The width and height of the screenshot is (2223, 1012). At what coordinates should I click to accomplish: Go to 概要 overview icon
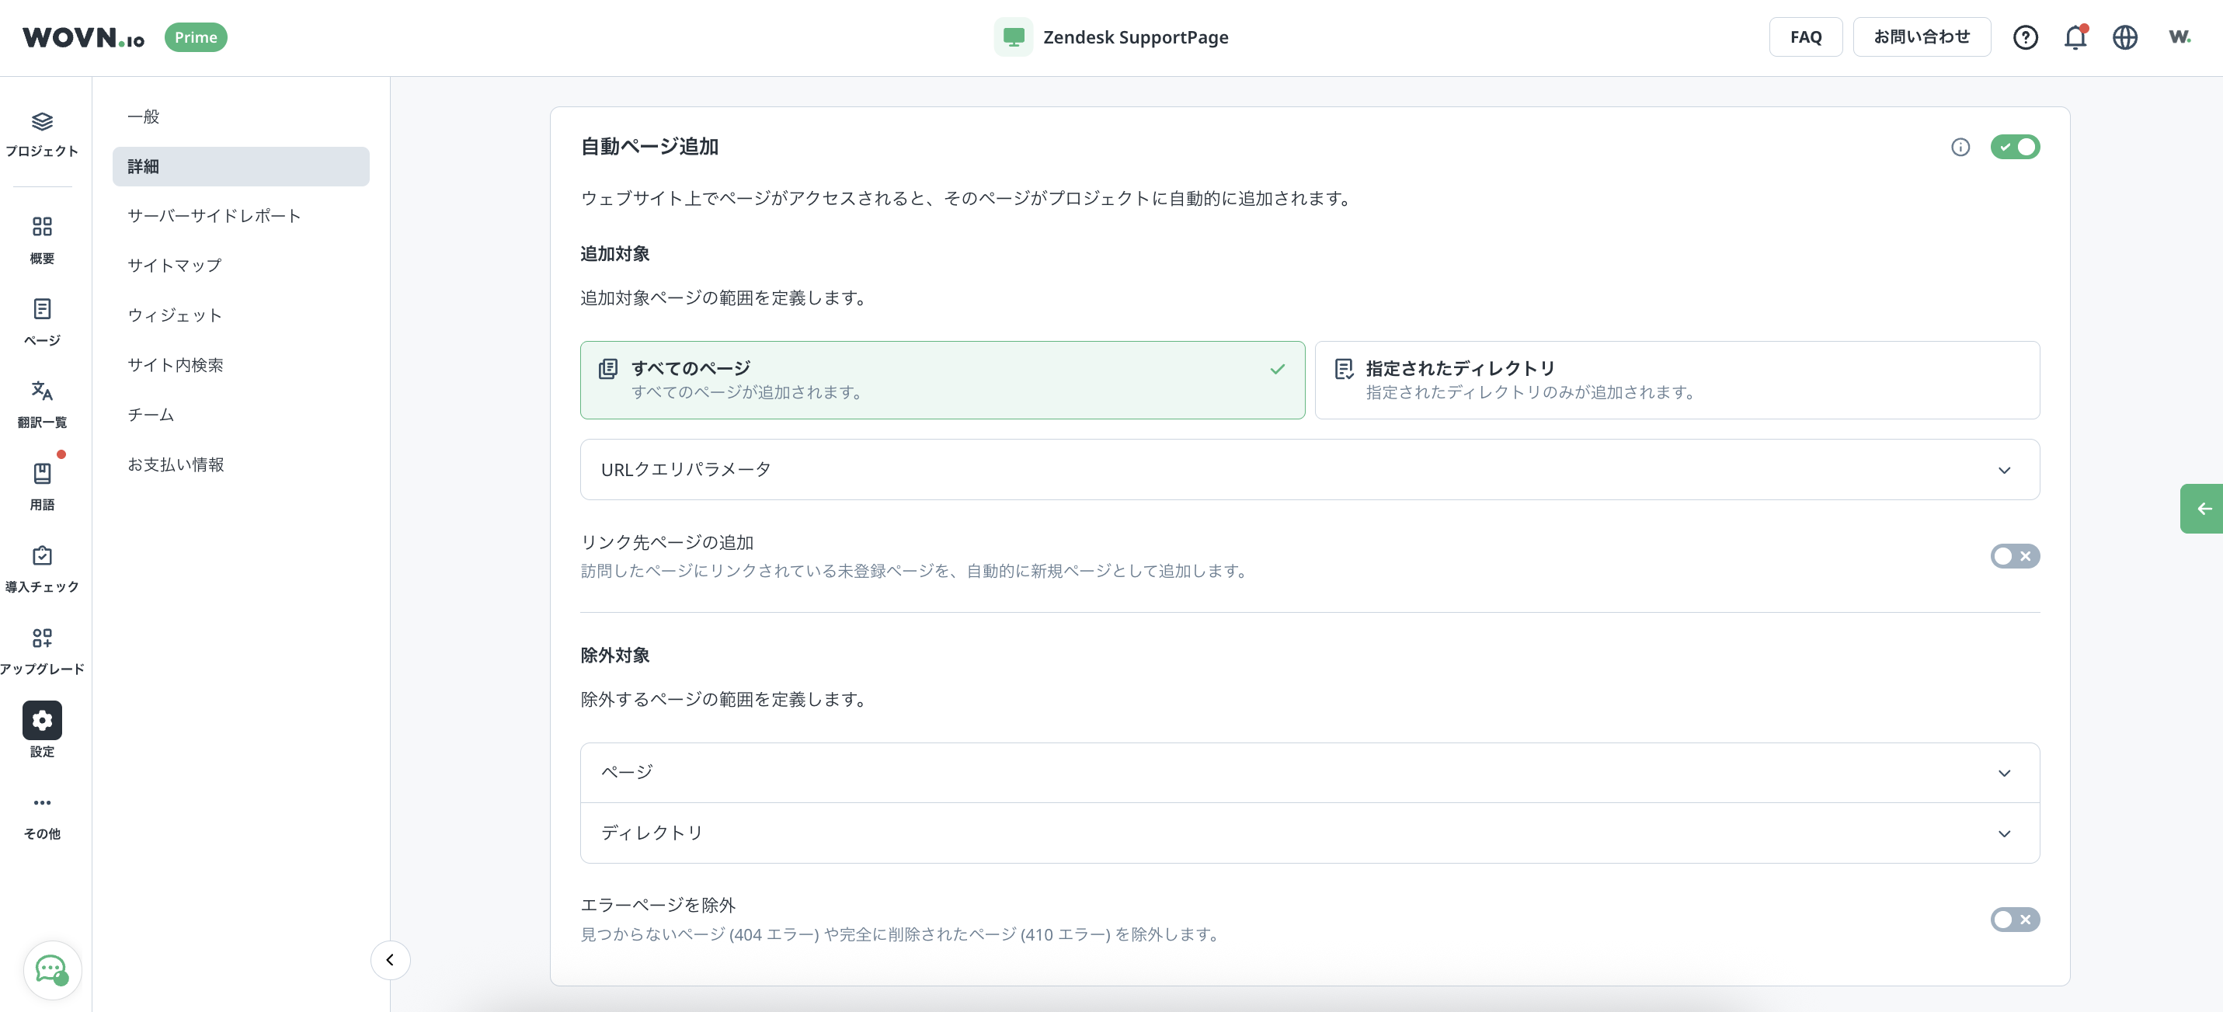[41, 227]
